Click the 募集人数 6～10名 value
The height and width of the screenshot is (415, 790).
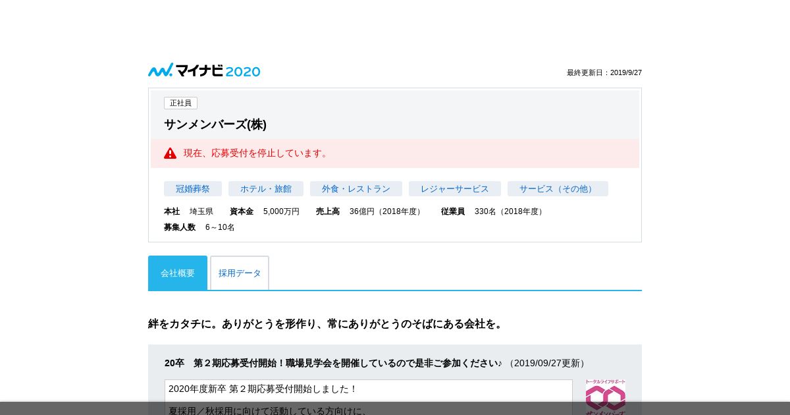click(220, 227)
